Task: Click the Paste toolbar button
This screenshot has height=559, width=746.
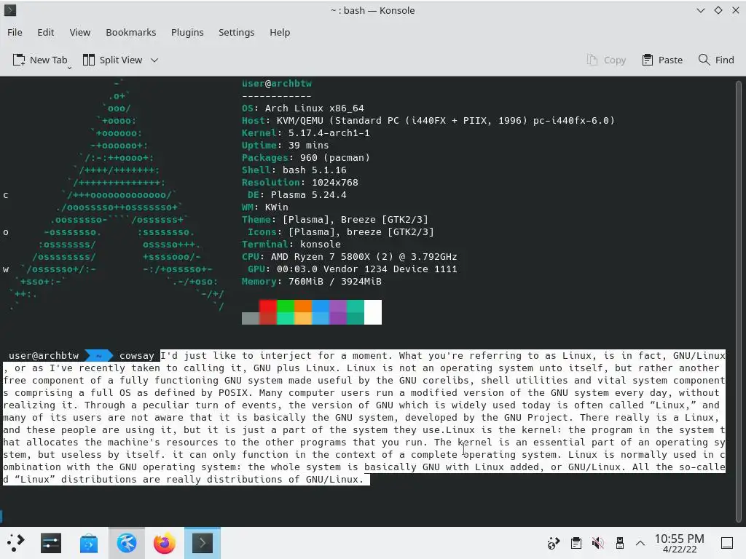Action: tap(662, 60)
